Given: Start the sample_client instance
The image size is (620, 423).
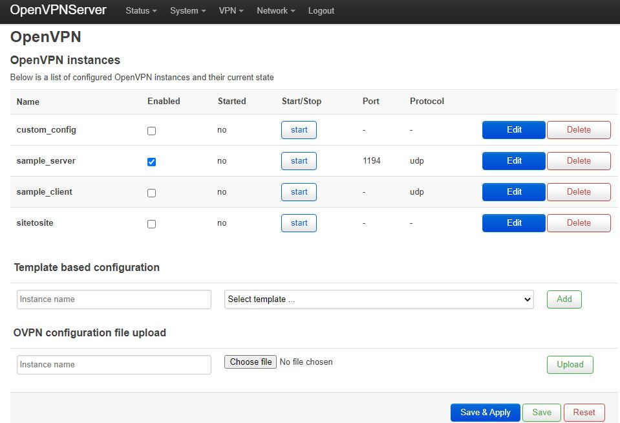Looking at the screenshot, I should pyautogui.click(x=299, y=192).
